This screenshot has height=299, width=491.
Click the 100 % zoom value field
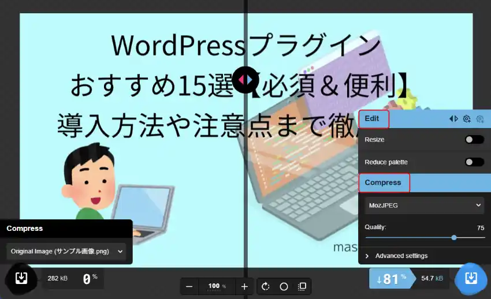tap(217, 286)
